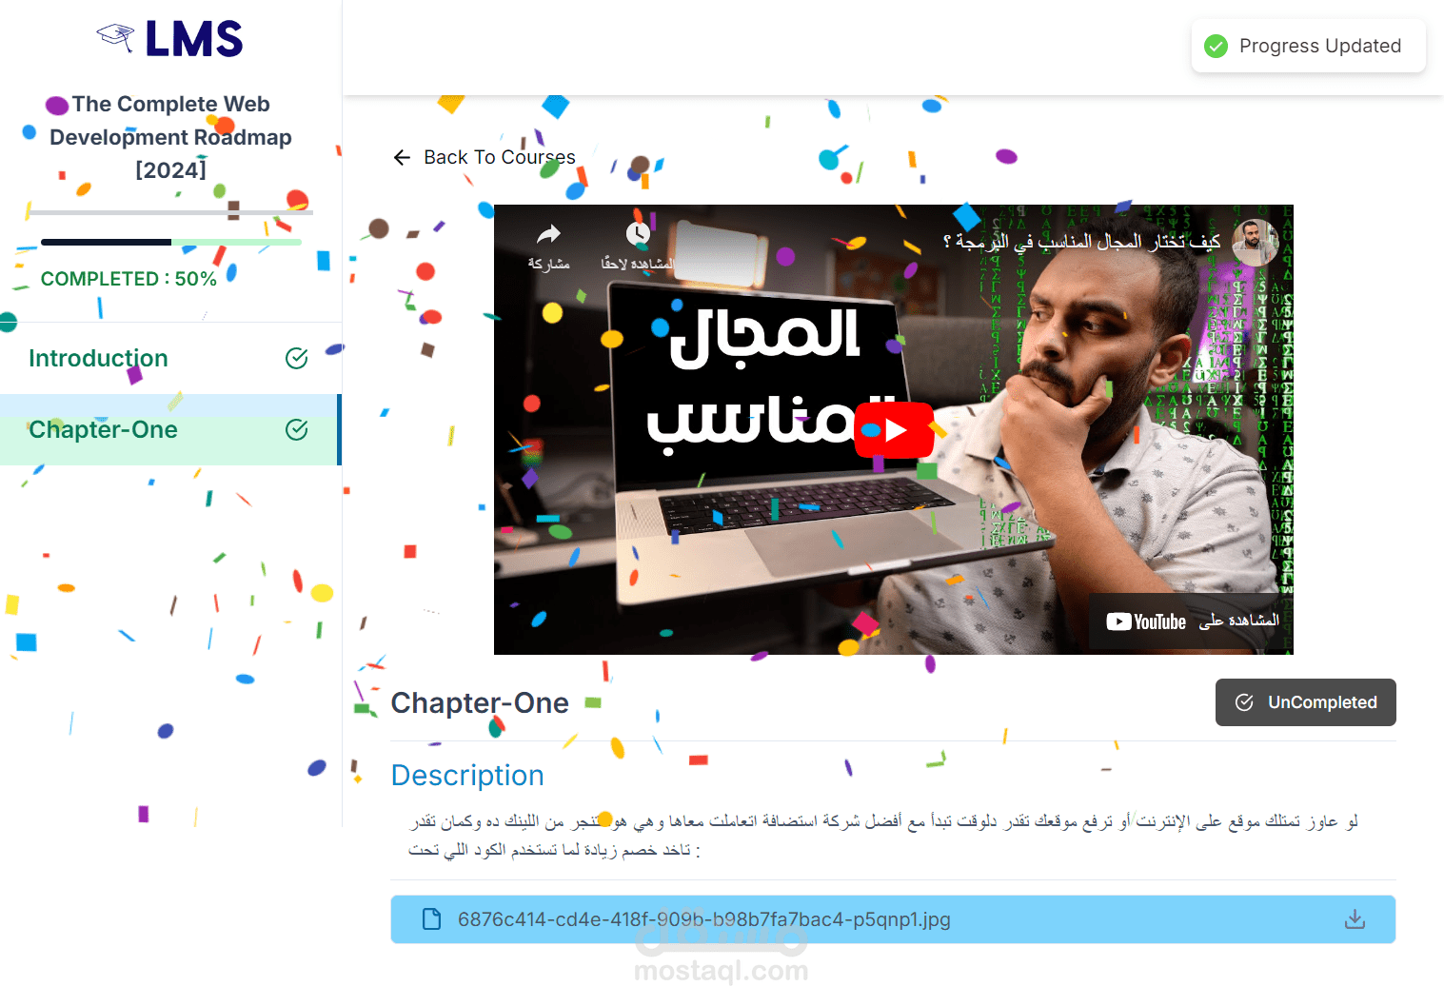
Task: Toggle the Chapter-One completion check
Action: (x=297, y=429)
